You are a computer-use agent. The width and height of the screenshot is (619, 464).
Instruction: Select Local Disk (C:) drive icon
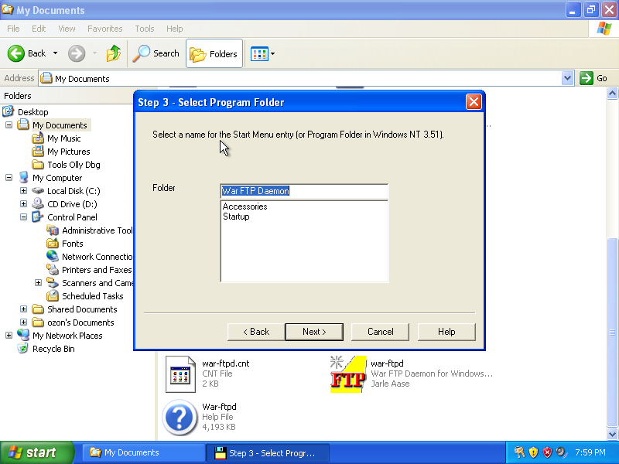point(38,190)
